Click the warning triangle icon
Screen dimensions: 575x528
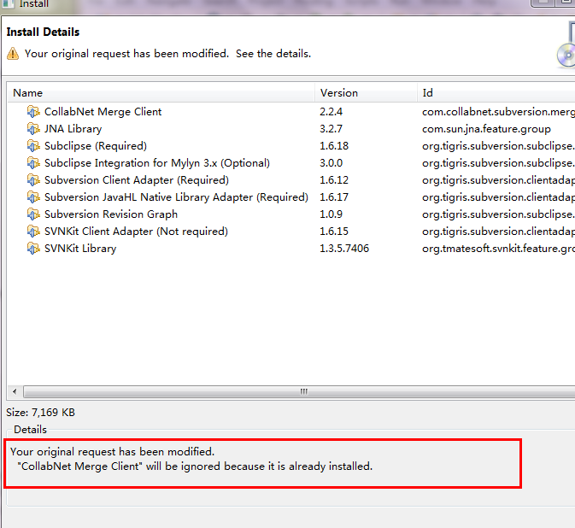[x=13, y=54]
